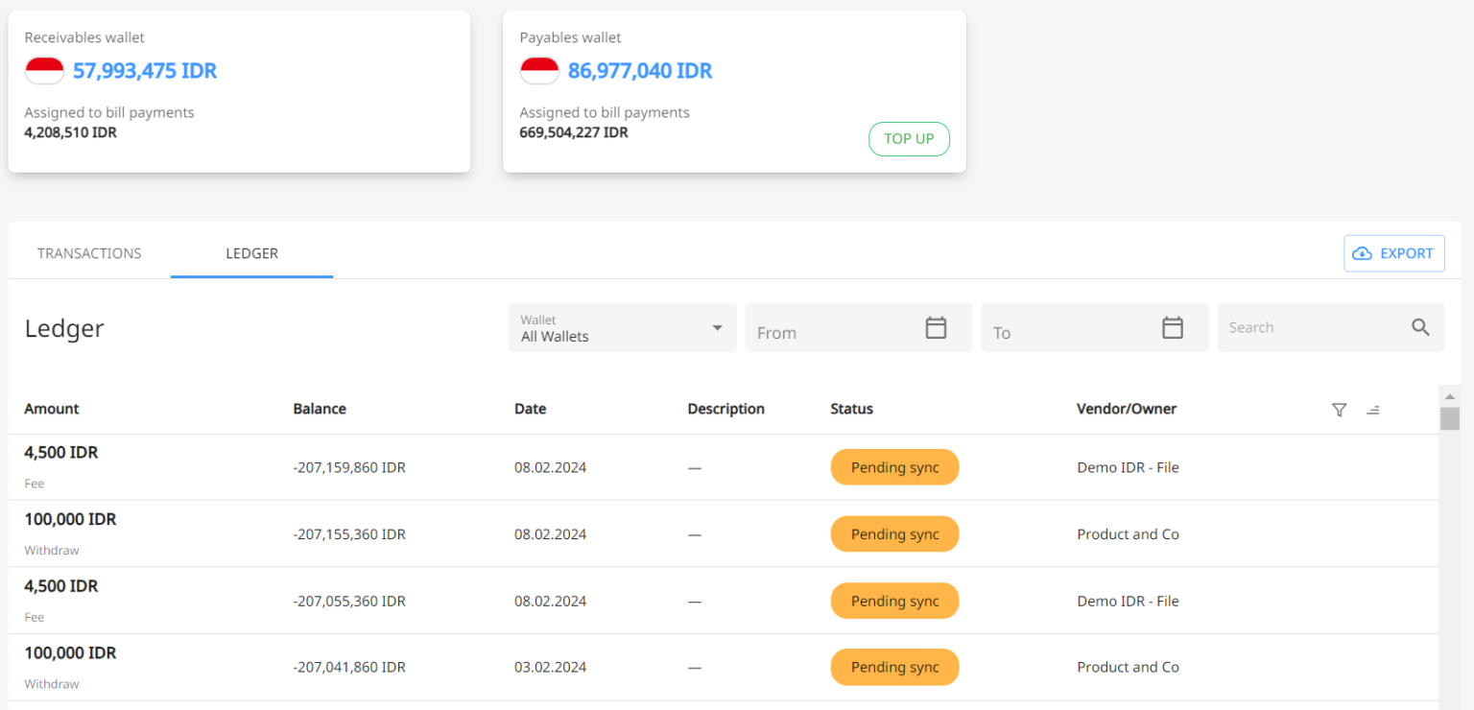Expand the Wallet selector chevron
The width and height of the screenshot is (1474, 710).
[x=716, y=327]
